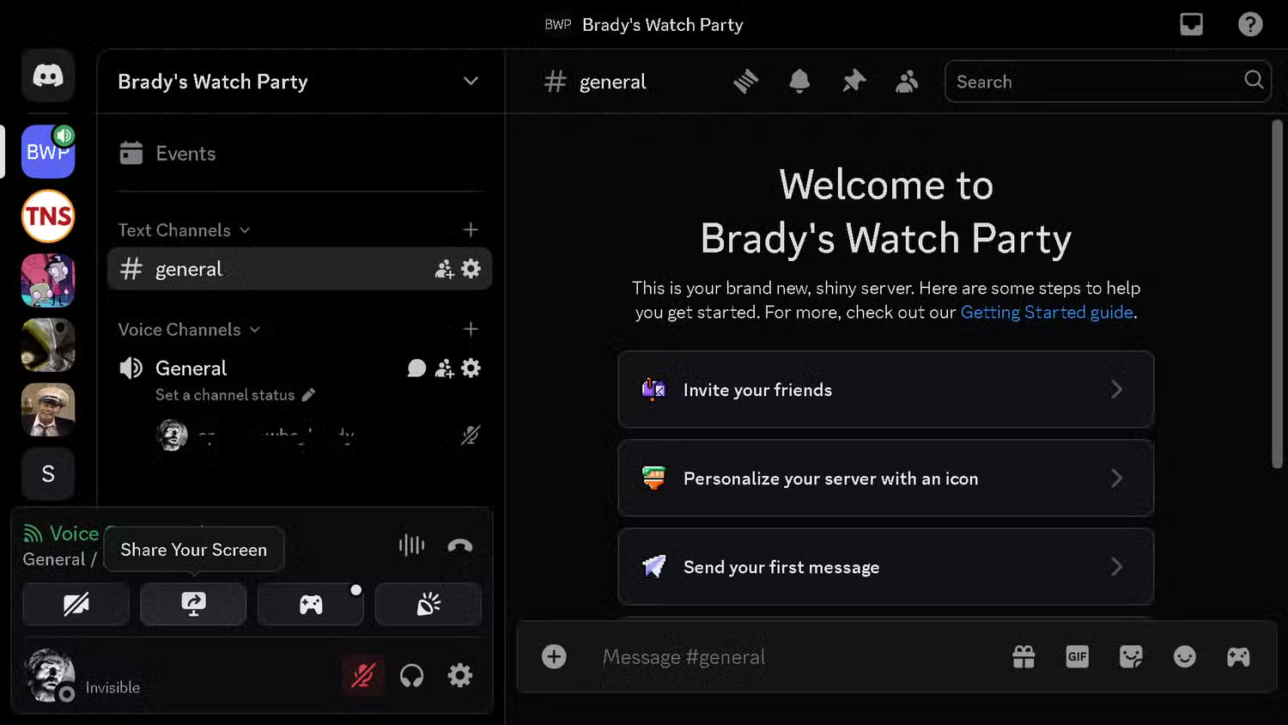1288x725 pixels.
Task: Edit #general text channel settings gear
Action: point(471,269)
